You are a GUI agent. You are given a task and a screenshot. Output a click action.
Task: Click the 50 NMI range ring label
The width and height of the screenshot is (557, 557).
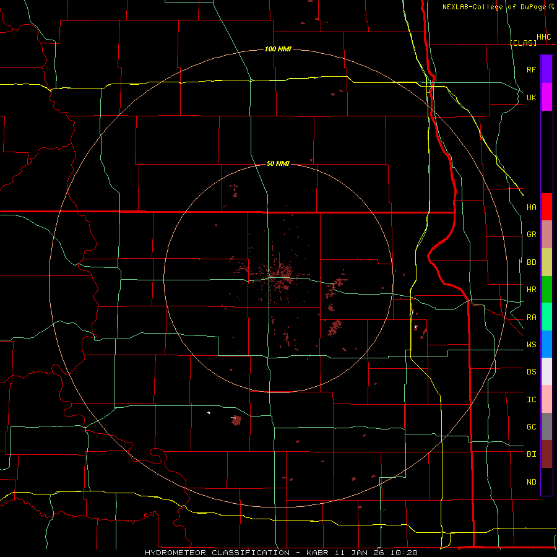point(278,163)
